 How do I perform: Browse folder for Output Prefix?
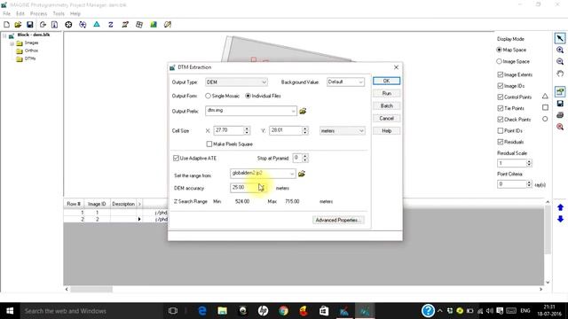303,111
